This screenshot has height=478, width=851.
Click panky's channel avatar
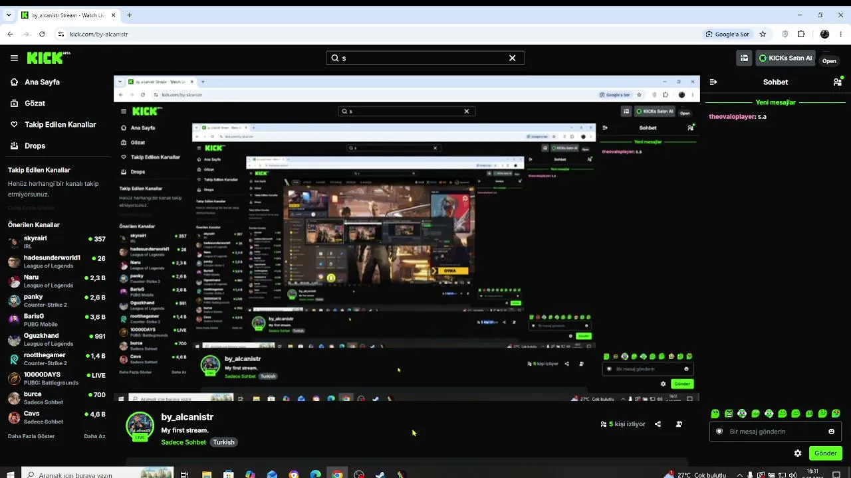[14, 301]
